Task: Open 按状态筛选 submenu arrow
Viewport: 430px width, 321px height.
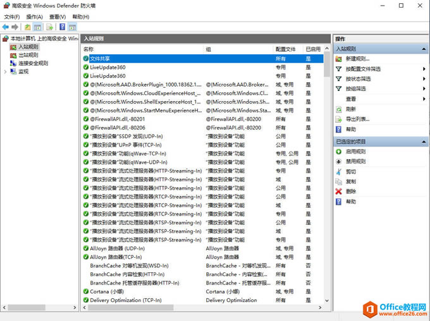Action: (424, 79)
